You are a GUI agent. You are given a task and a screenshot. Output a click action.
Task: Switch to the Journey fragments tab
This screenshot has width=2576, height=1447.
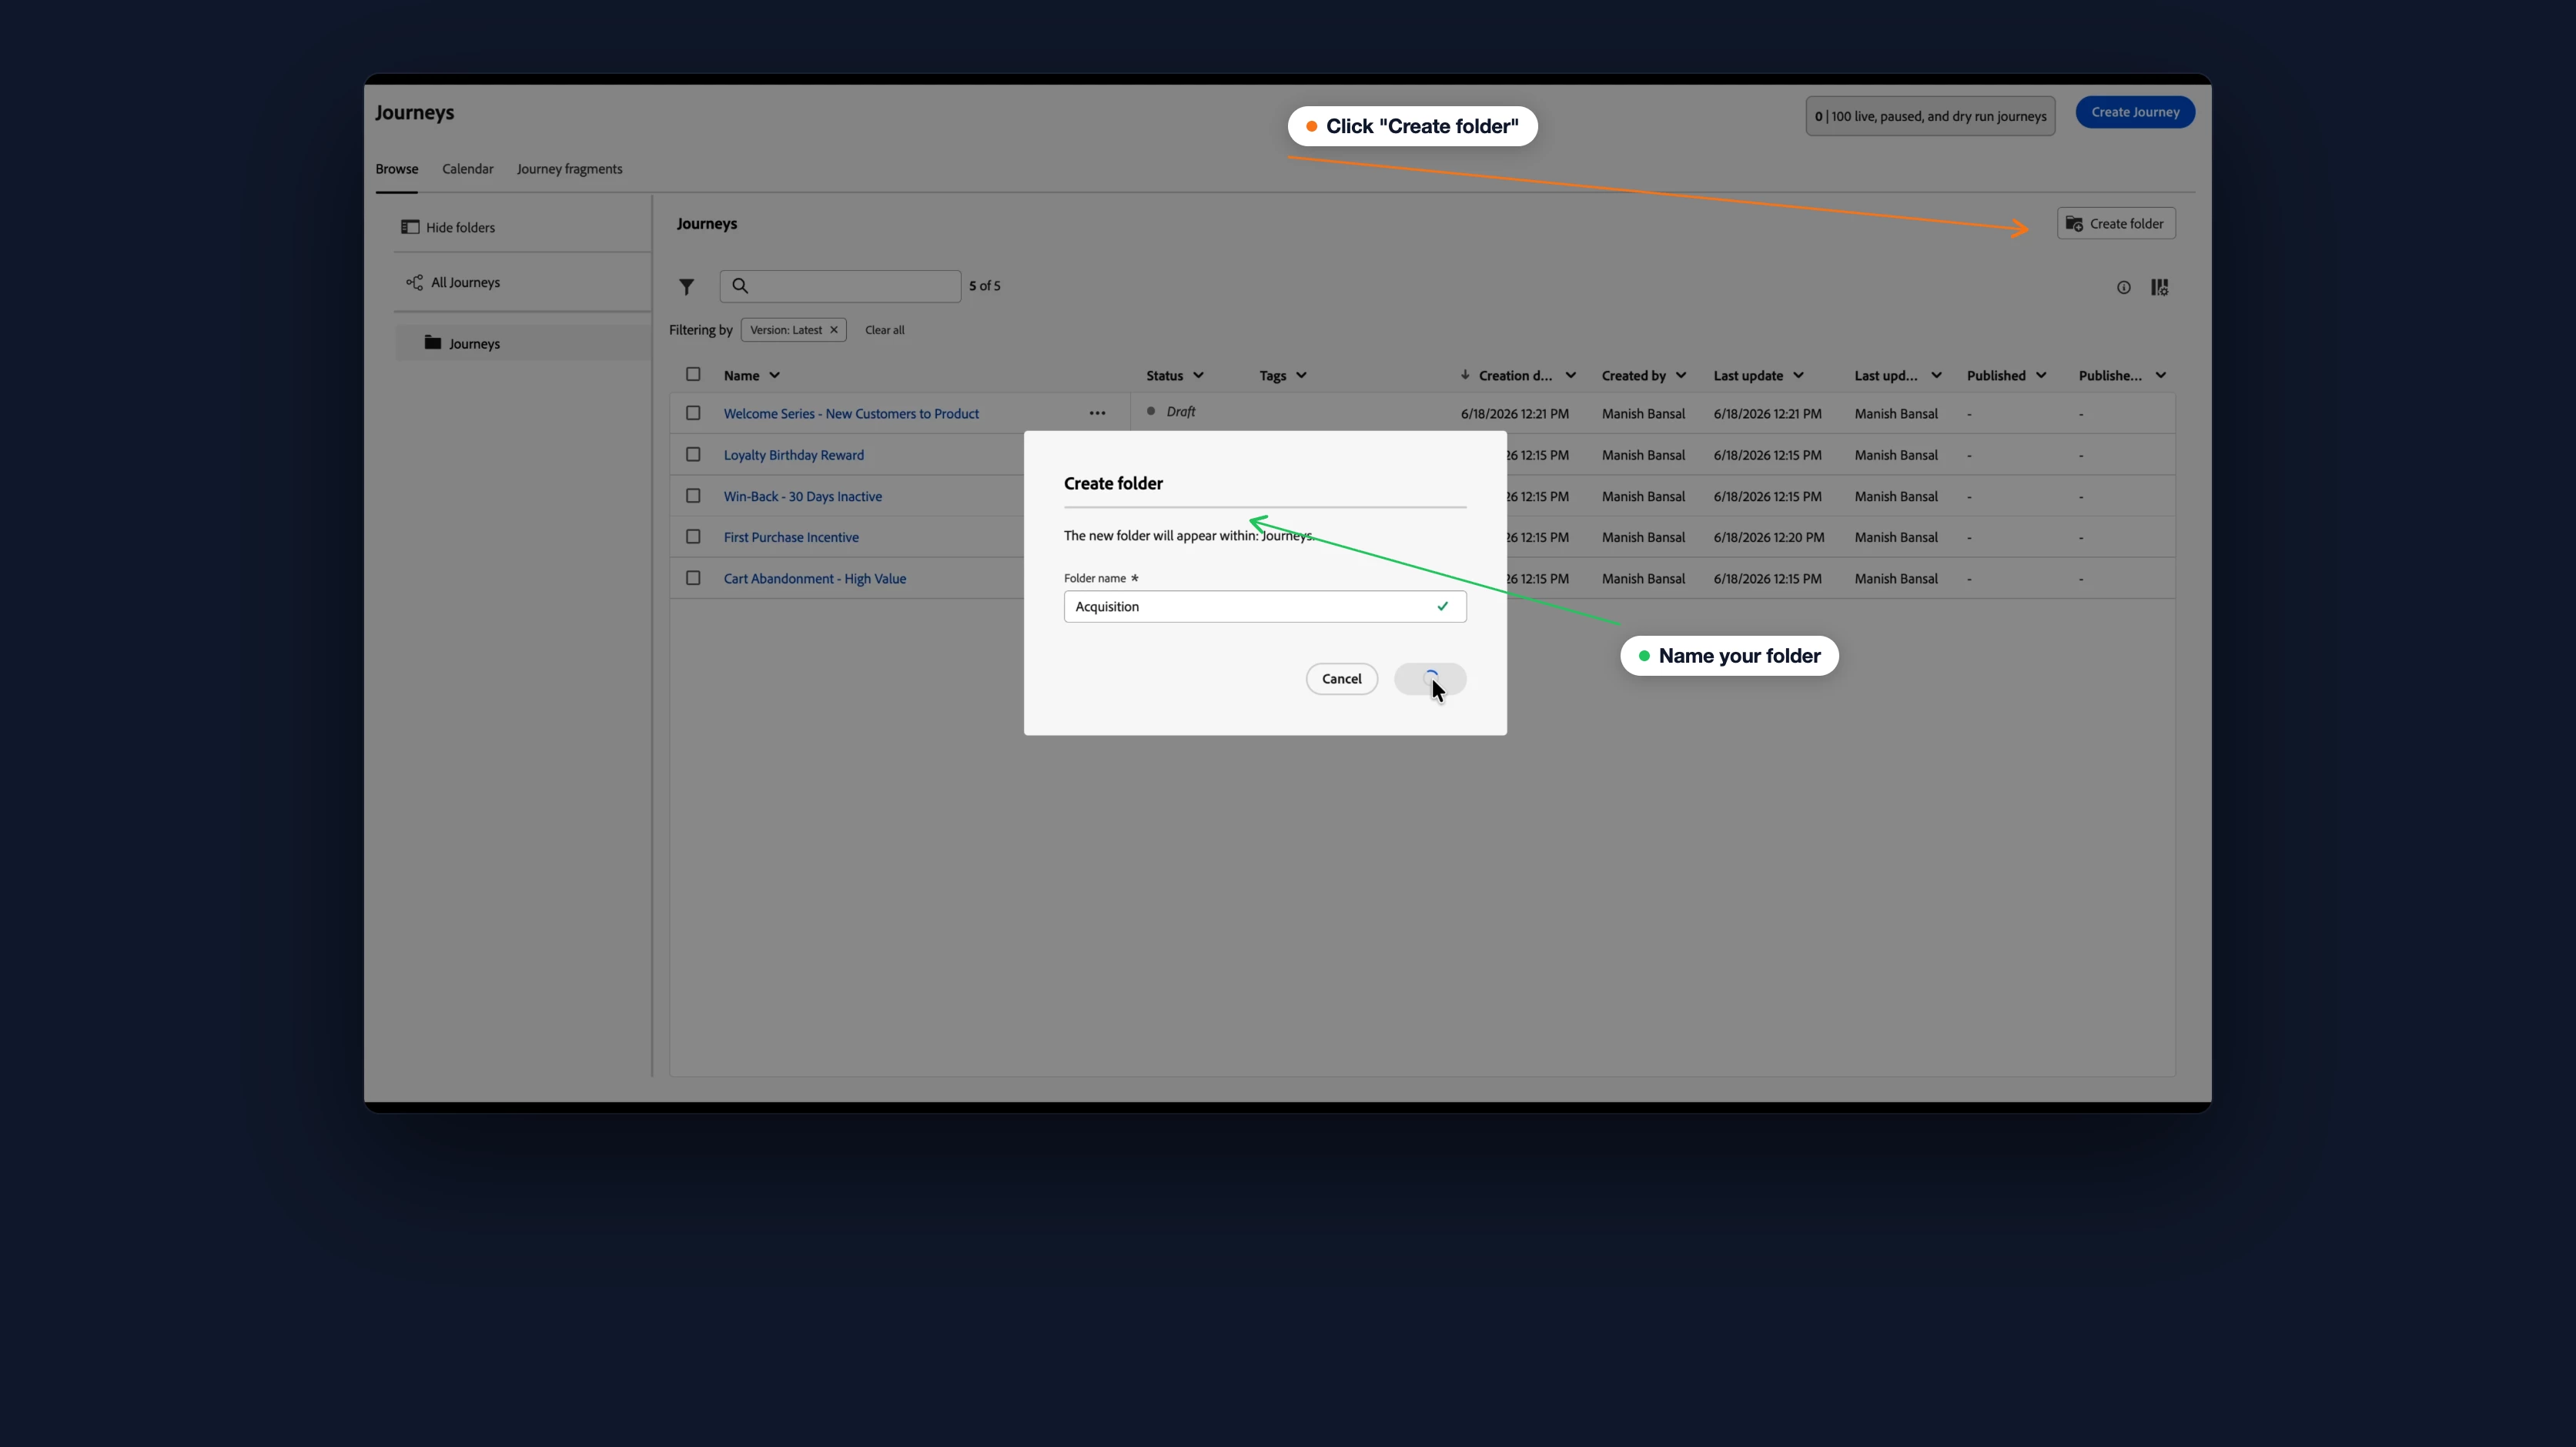click(x=569, y=169)
